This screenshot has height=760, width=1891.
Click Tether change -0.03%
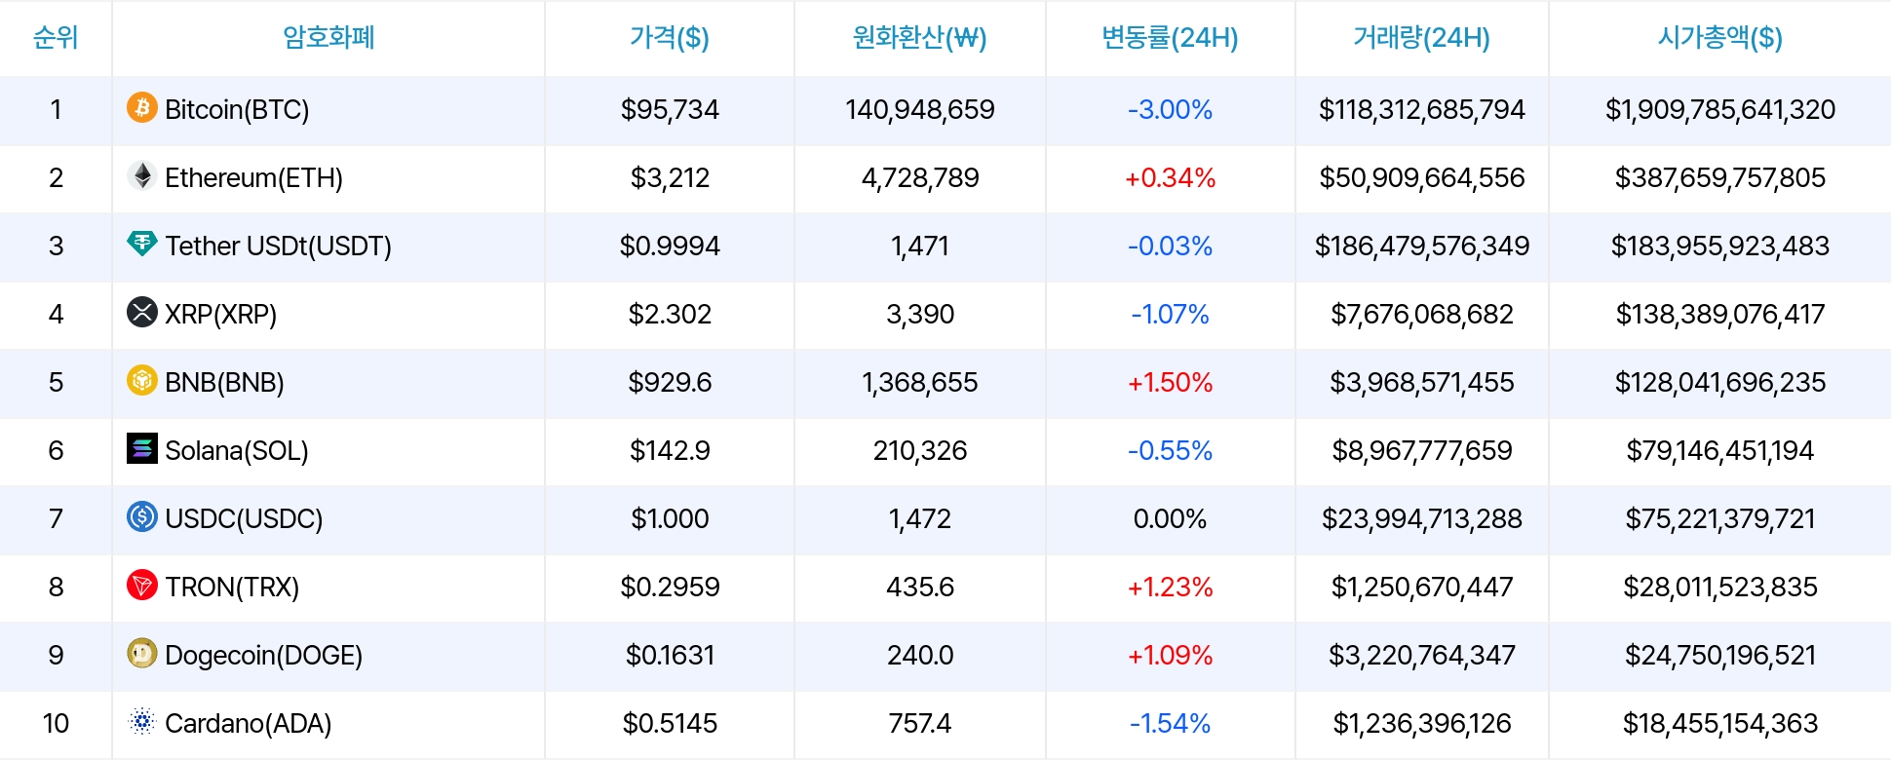point(1170,246)
